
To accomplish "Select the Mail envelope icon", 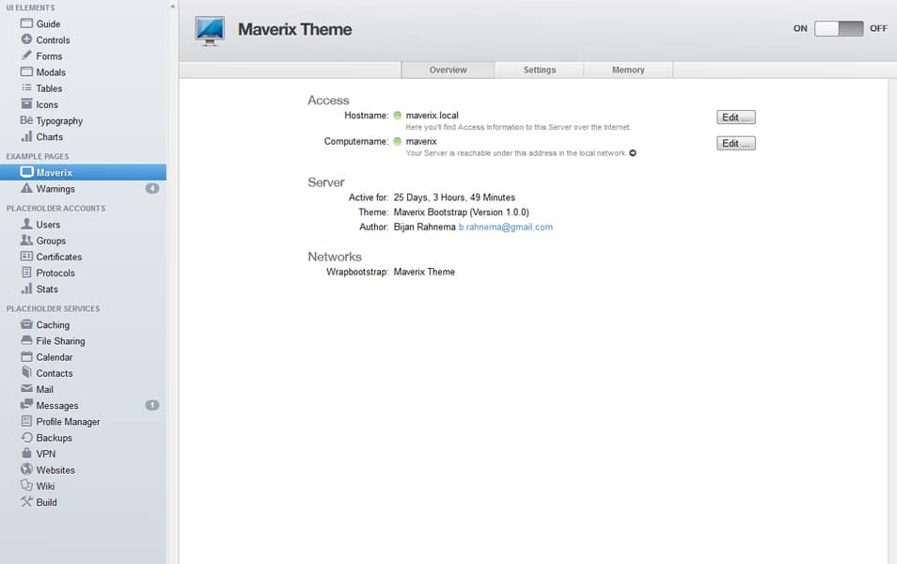I will tap(26, 389).
